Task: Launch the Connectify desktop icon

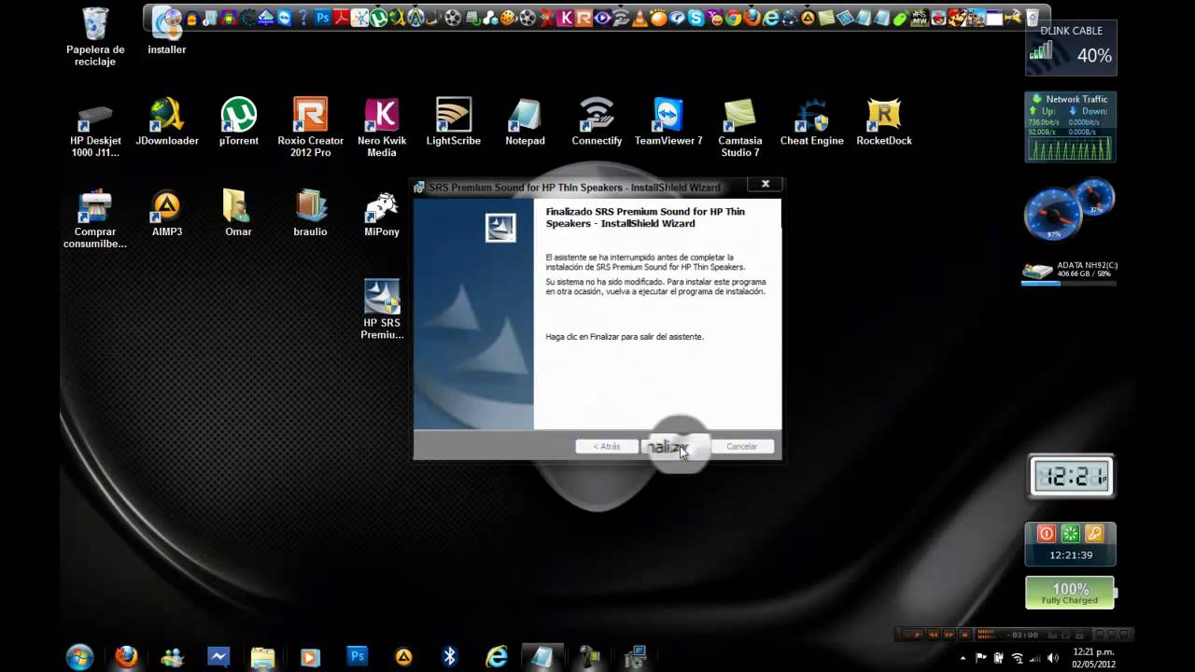Action: pos(597,122)
